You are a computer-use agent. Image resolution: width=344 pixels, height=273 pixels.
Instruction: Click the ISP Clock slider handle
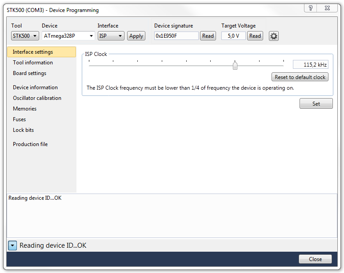[x=235, y=66]
